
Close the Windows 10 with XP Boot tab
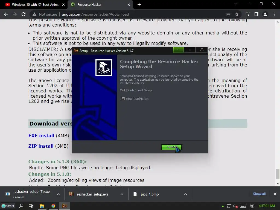pyautogui.click(x=63, y=5)
